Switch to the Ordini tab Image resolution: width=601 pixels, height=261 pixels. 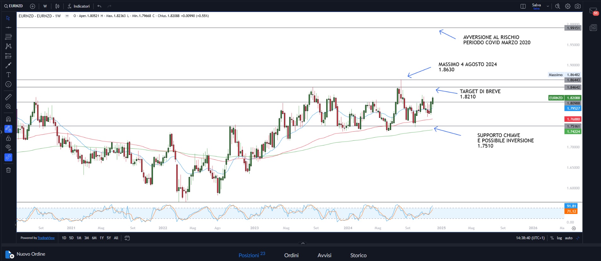[291, 255]
